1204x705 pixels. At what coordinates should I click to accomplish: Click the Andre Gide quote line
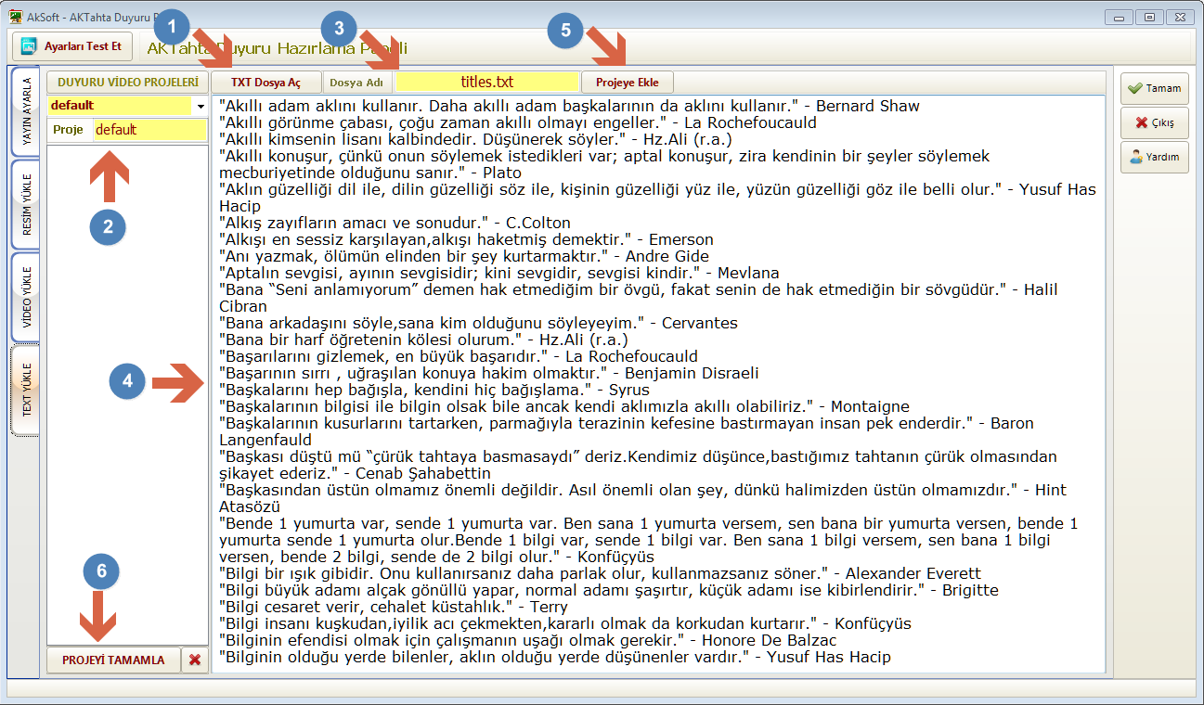point(463,256)
